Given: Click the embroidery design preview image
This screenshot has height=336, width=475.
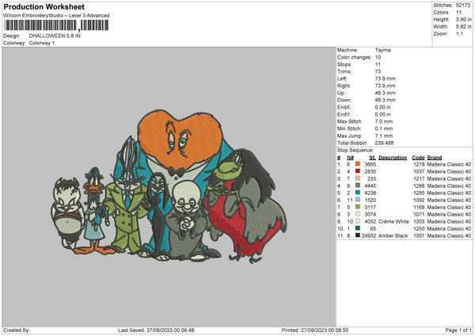Looking at the screenshot, I should point(169,186).
